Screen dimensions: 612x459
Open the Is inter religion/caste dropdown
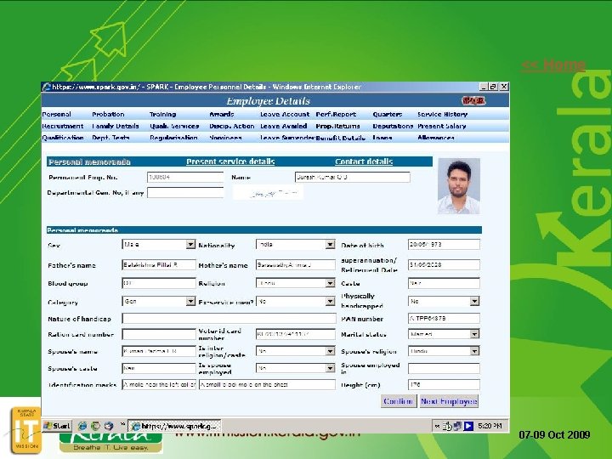click(x=330, y=351)
